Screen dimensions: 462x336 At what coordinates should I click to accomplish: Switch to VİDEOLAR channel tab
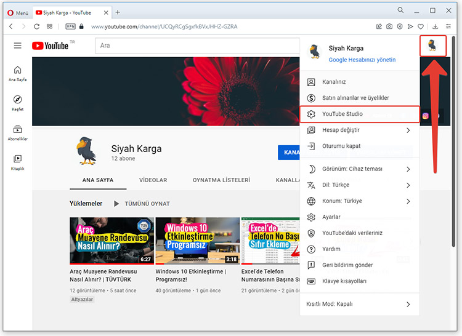[x=153, y=180]
